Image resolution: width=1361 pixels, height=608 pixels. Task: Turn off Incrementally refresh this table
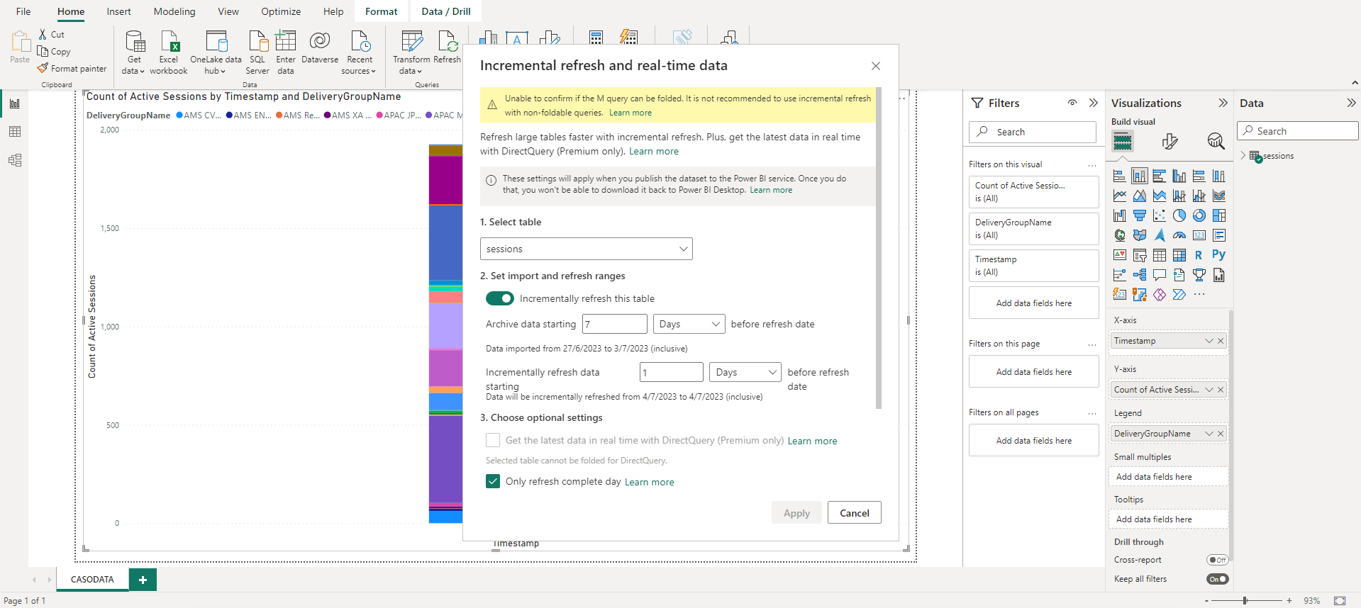(500, 298)
